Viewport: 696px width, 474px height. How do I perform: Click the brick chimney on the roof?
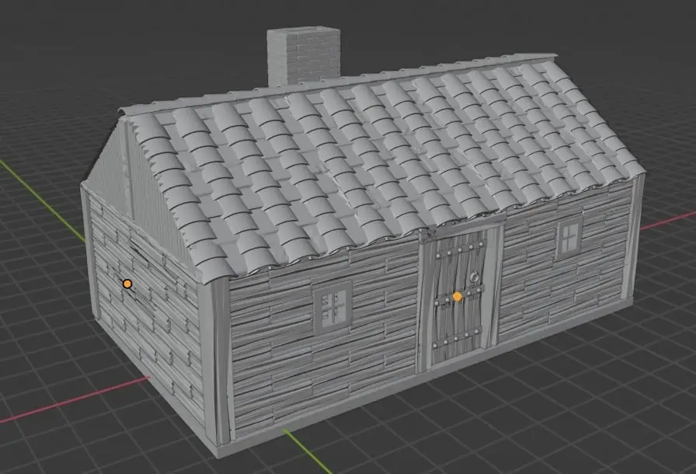click(304, 56)
